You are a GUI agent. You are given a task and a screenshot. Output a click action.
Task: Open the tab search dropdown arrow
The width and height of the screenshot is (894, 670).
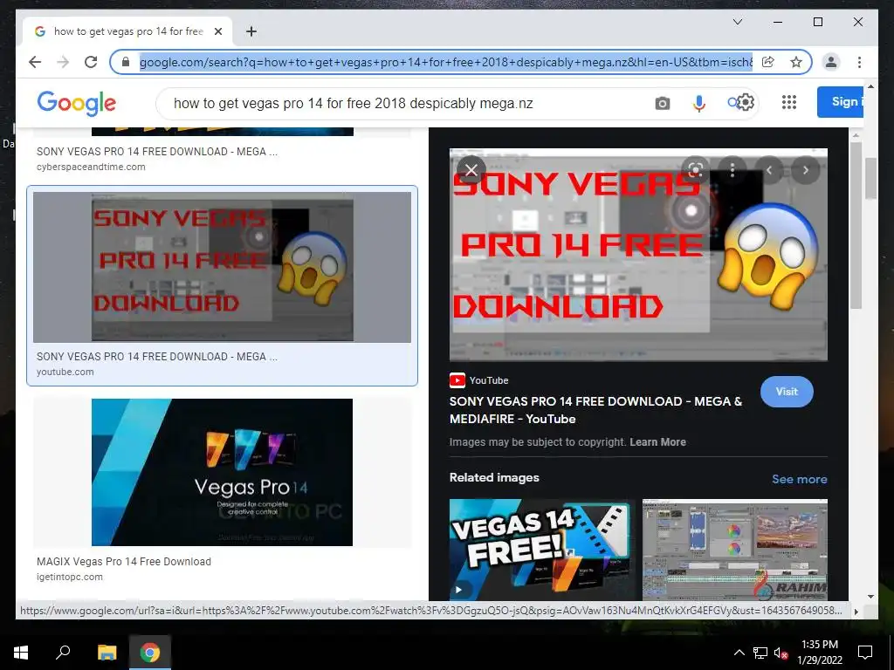point(737,22)
